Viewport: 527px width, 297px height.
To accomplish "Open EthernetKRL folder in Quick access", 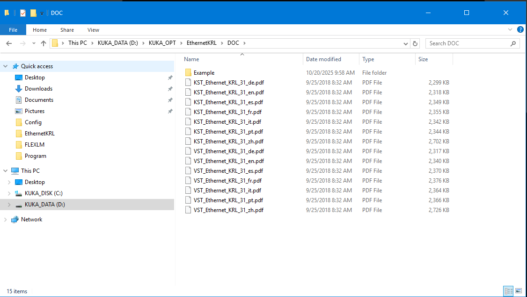I will click(x=39, y=134).
